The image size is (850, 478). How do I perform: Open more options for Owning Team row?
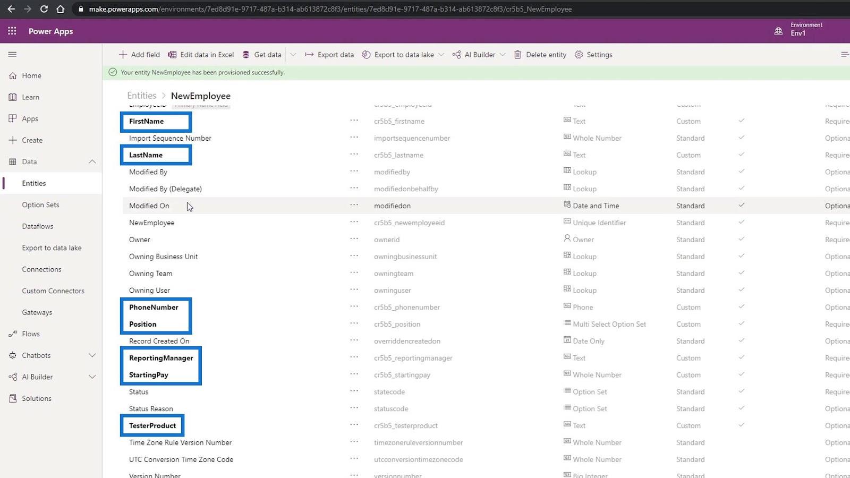coord(354,273)
